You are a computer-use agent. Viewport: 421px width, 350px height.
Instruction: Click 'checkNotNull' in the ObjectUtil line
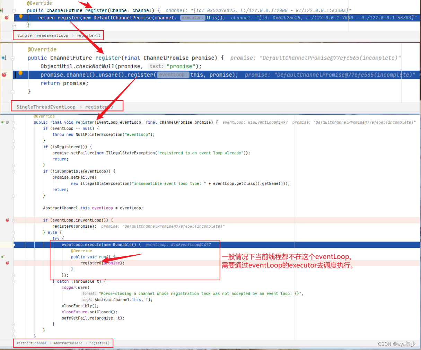(95, 67)
